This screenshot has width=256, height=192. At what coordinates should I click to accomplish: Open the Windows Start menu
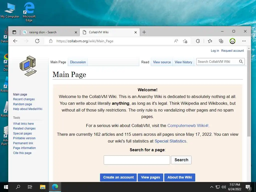(6, 187)
